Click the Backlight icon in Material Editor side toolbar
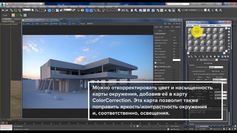Image resolution: width=237 pixels, height=133 pixels. pos(229,32)
